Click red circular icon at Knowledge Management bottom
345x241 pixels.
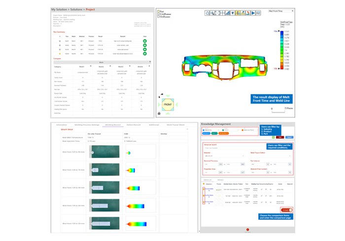248,230
